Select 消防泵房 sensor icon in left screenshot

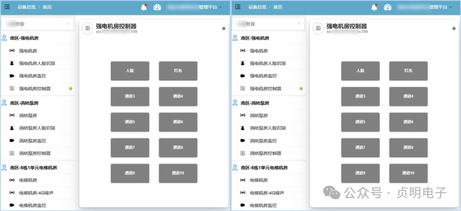pos(12,116)
